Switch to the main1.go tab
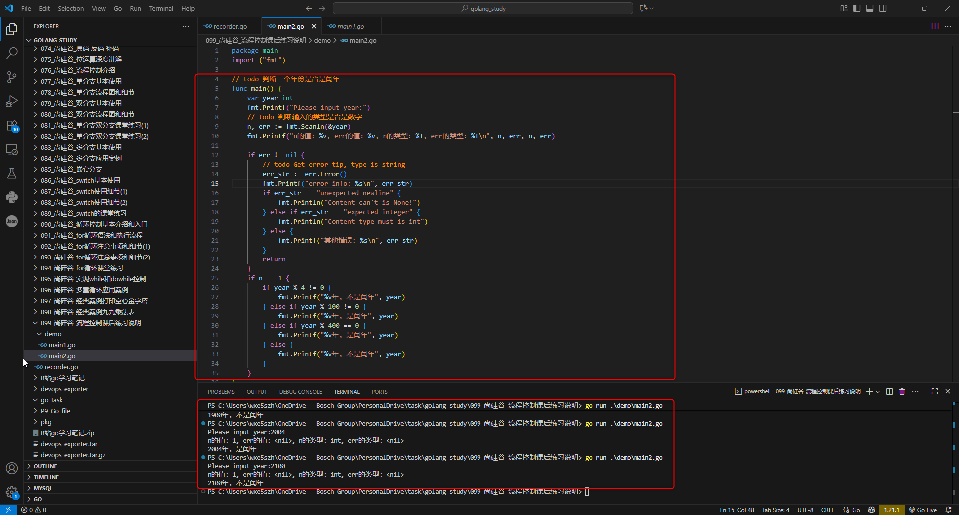 pos(350,26)
